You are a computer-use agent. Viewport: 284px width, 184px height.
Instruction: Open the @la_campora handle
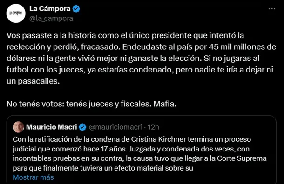click(51, 19)
